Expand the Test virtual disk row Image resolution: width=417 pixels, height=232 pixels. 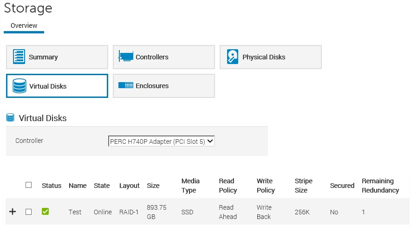point(13,212)
